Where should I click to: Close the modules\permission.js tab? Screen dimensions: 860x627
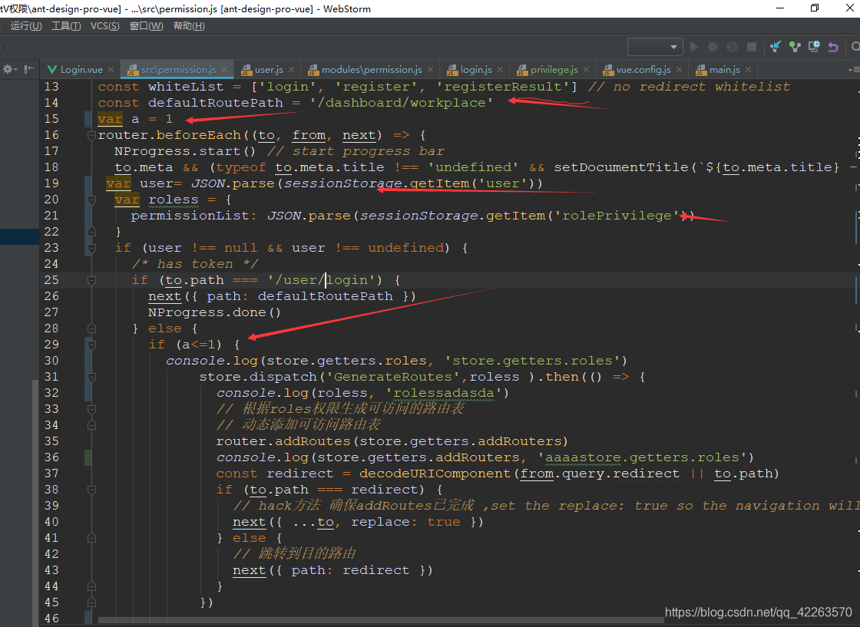(430, 70)
